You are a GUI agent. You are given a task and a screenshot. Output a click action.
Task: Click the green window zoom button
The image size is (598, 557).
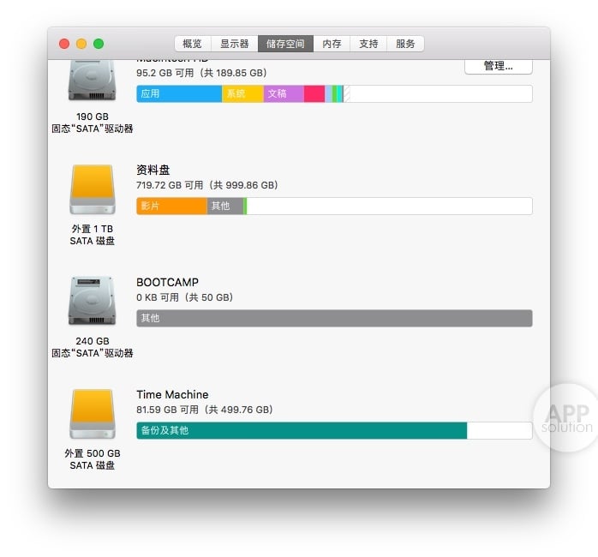[x=99, y=44]
